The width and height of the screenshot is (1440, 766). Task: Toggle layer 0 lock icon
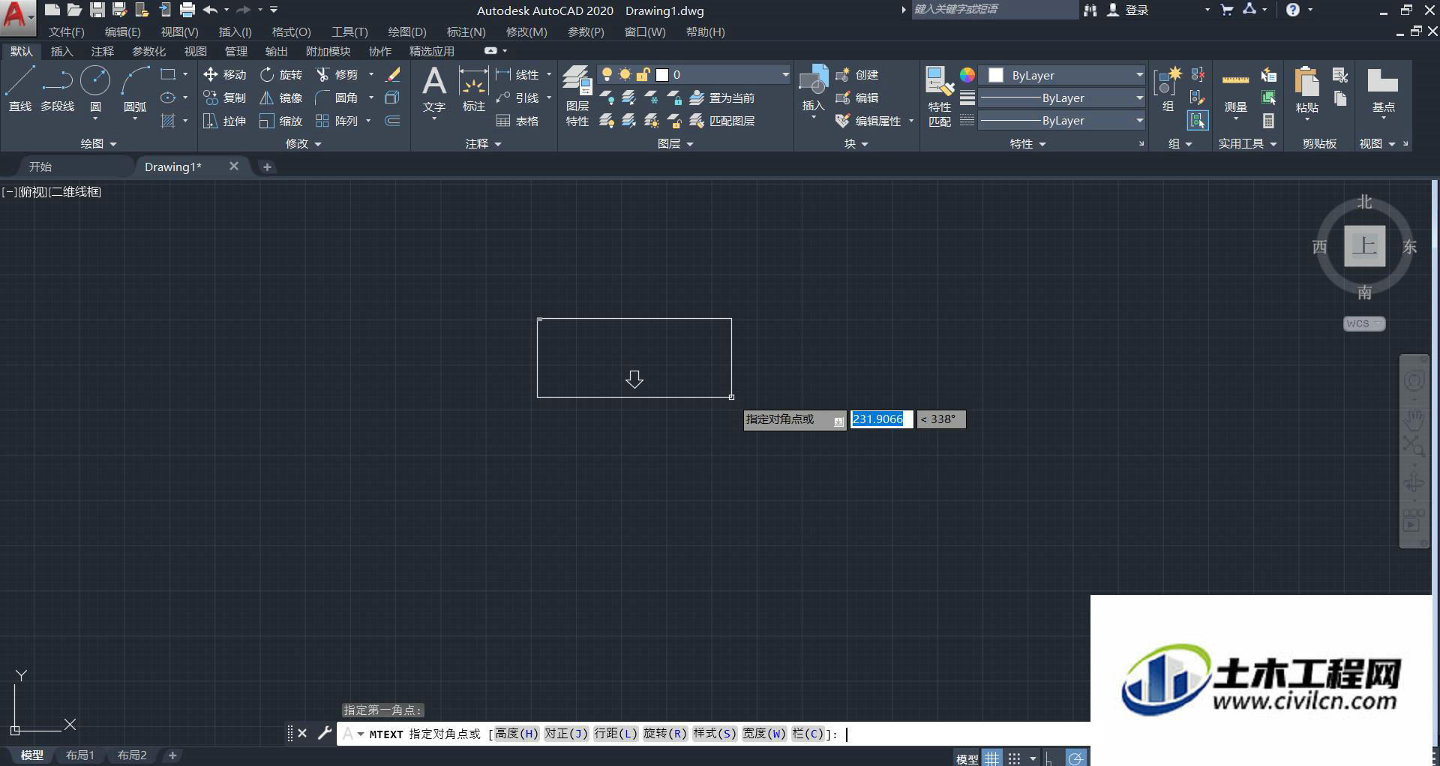(643, 74)
